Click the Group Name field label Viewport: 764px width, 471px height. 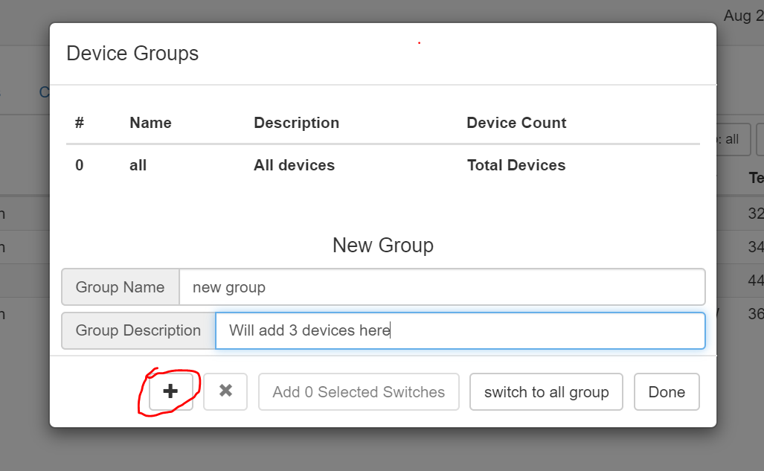[121, 287]
